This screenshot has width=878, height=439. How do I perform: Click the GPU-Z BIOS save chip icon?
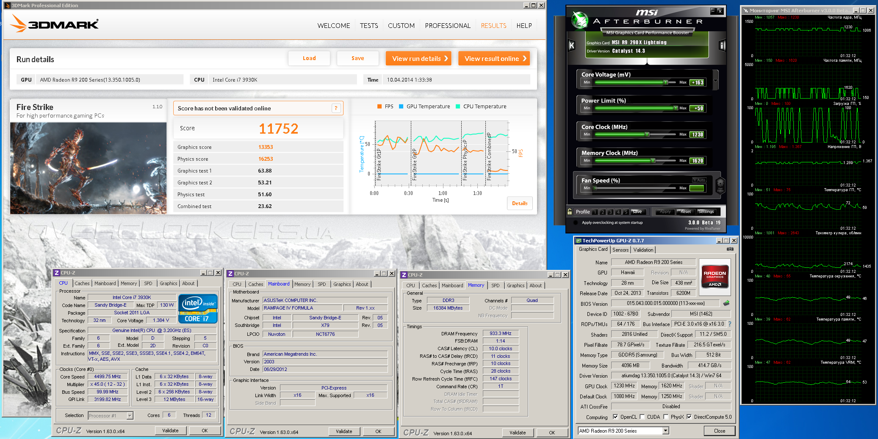click(x=726, y=303)
